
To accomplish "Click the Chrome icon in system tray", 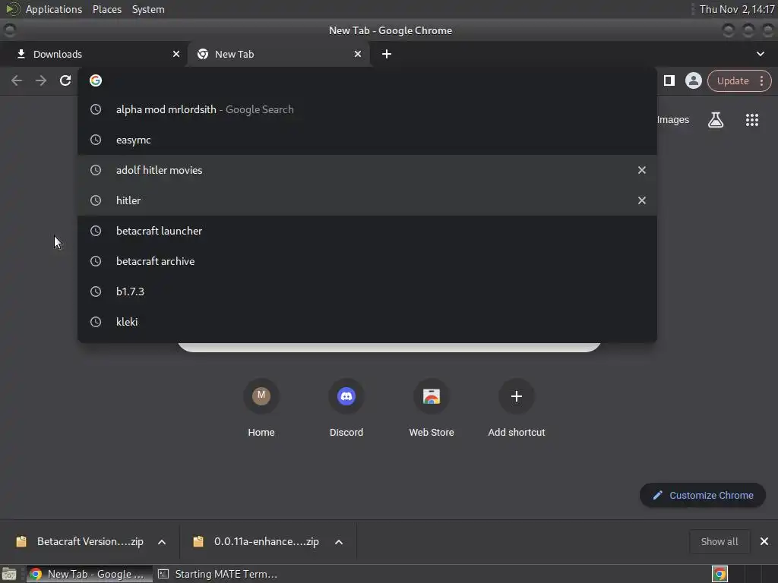I will (x=719, y=574).
